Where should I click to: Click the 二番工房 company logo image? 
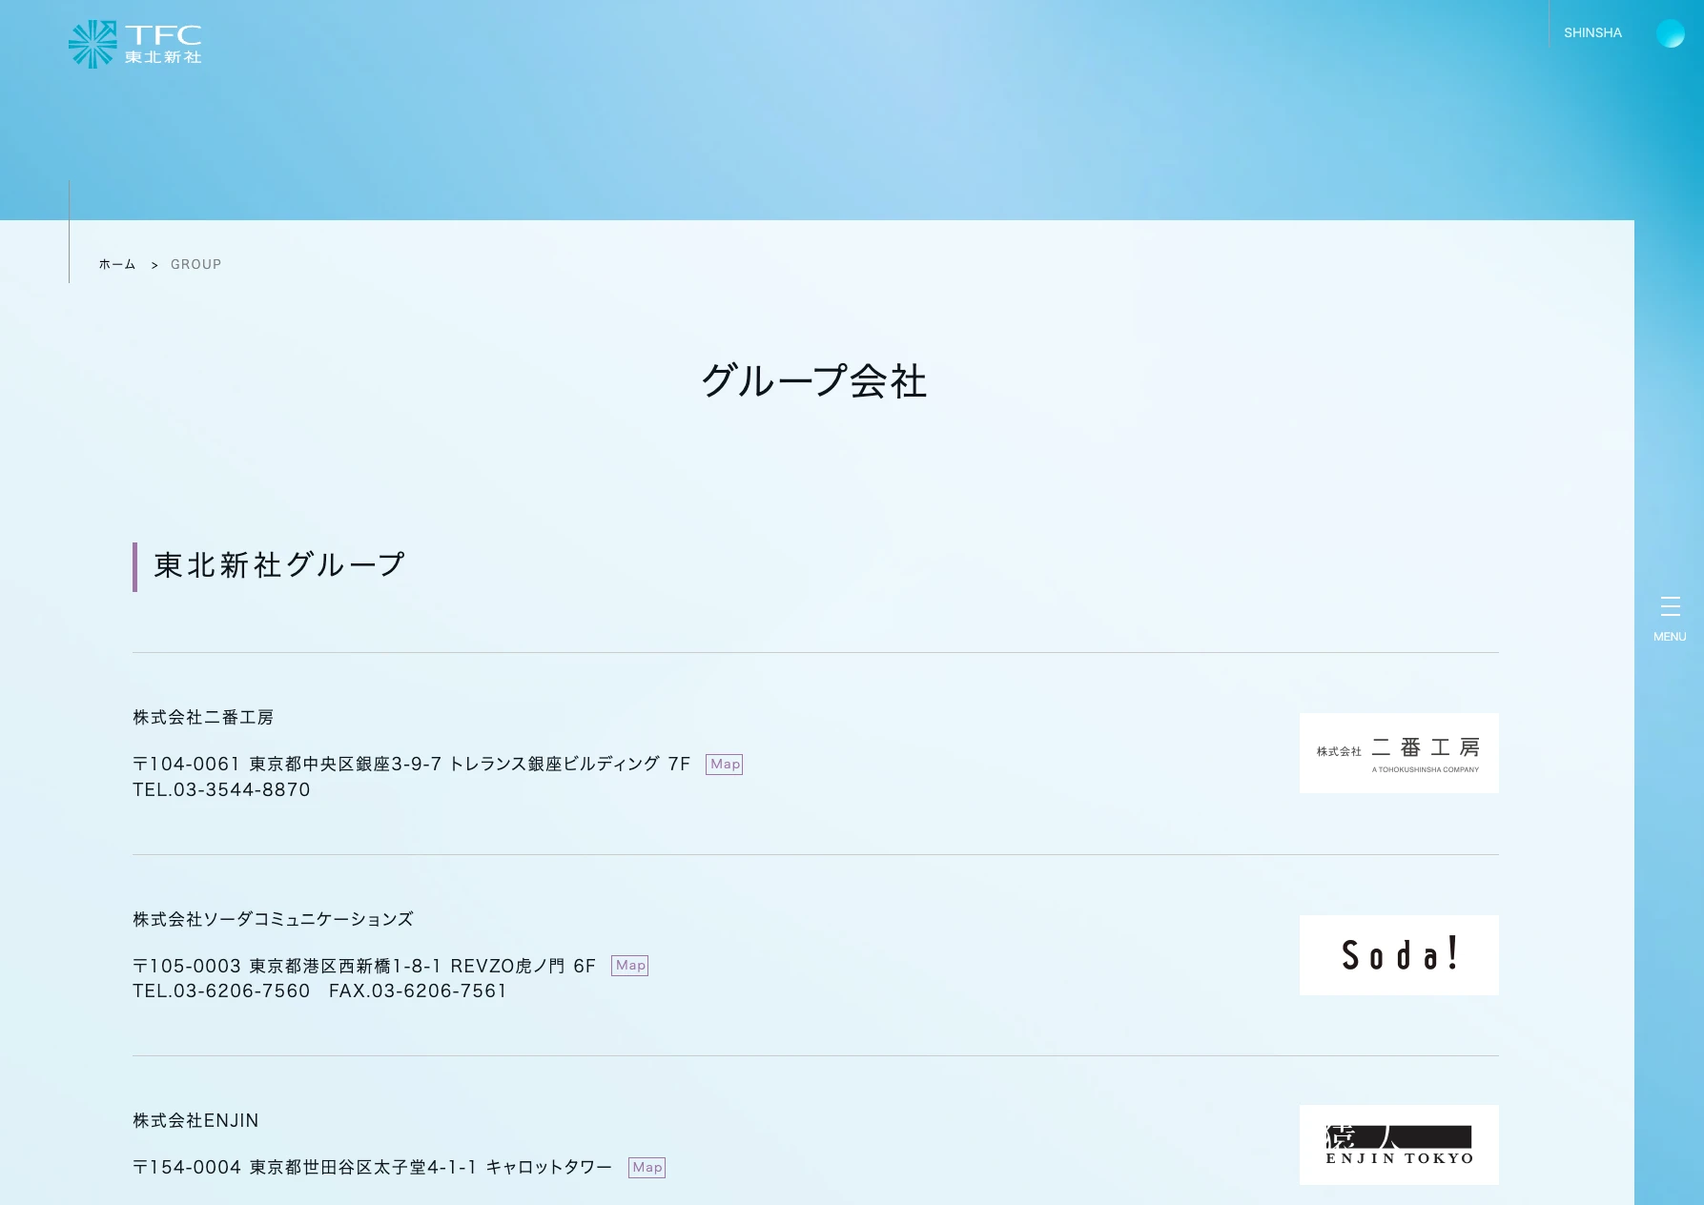1398,753
